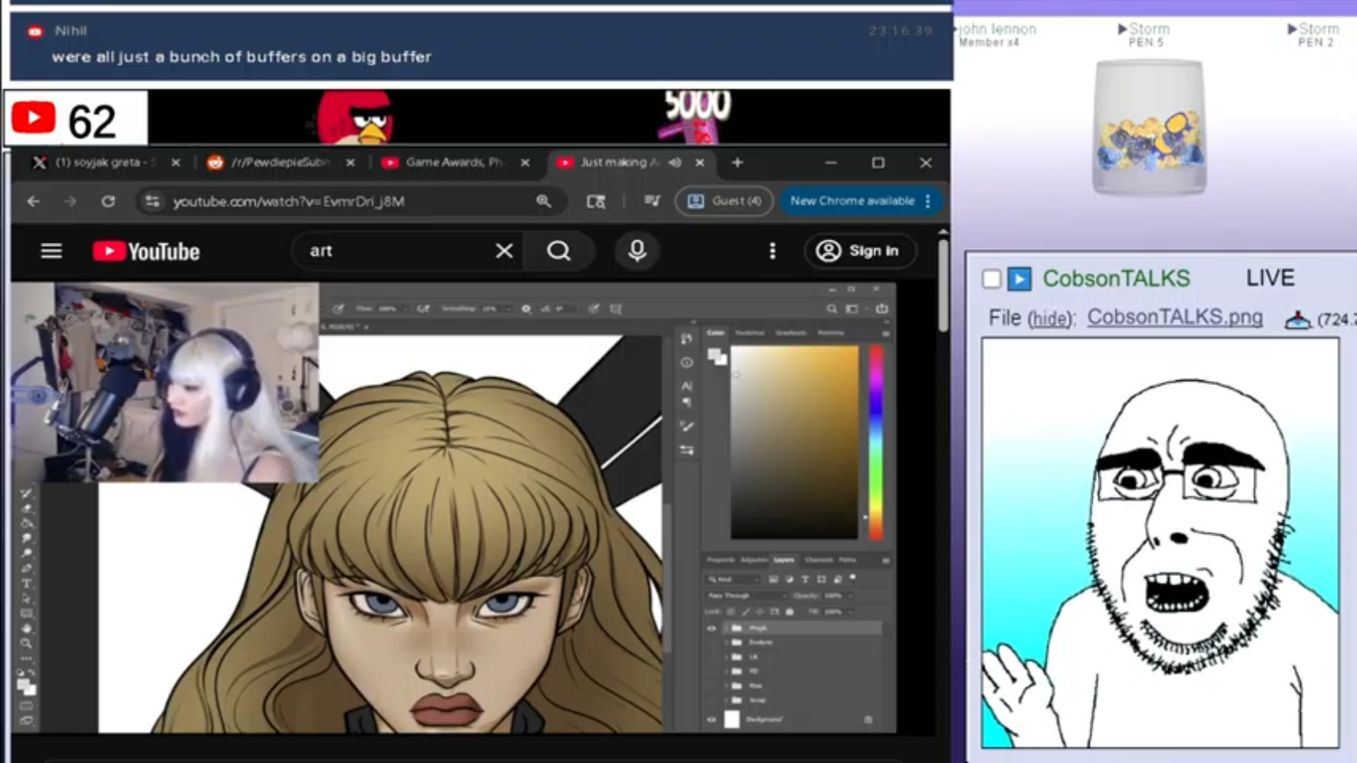
Task: Open the CobsonTALKS.png file link
Action: [1174, 317]
